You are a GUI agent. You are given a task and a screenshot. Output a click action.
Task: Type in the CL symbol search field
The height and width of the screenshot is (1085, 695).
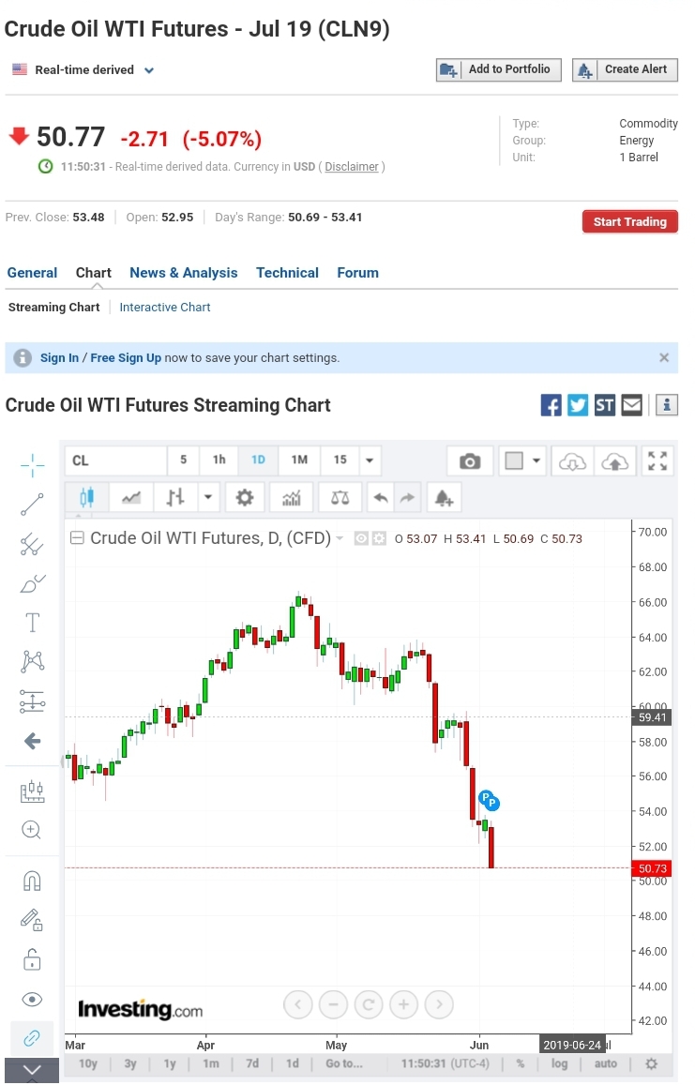[x=115, y=460]
